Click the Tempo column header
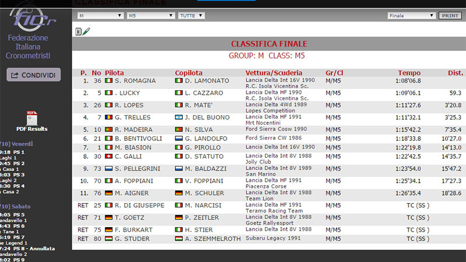466x262 pixels. coord(409,73)
